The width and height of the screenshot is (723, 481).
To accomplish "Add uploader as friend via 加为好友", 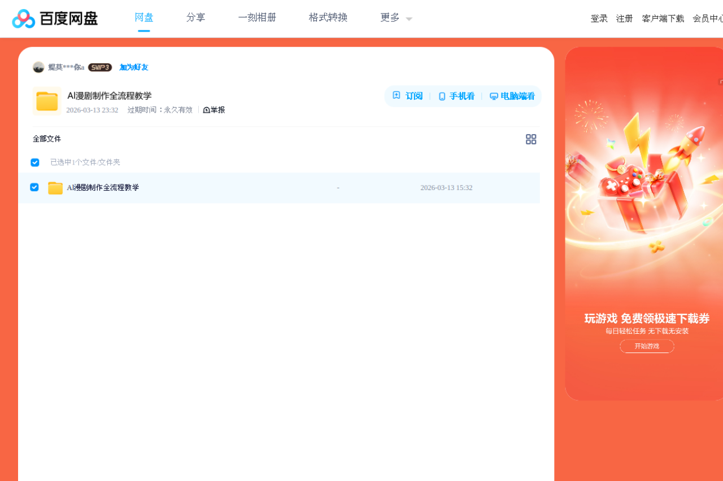I will (x=133, y=67).
